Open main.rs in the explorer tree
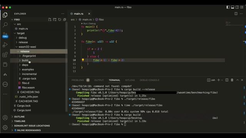This screenshot has width=246, height=138. [23, 29]
